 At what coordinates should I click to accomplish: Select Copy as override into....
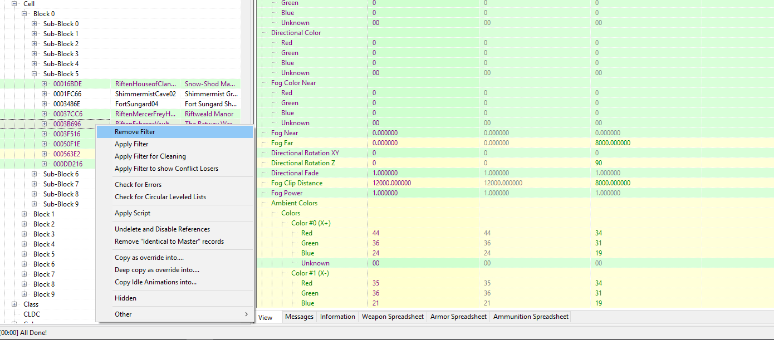point(174,258)
